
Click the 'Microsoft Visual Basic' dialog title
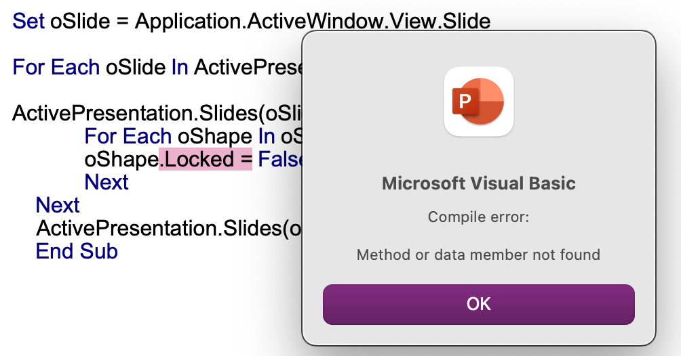click(x=479, y=183)
